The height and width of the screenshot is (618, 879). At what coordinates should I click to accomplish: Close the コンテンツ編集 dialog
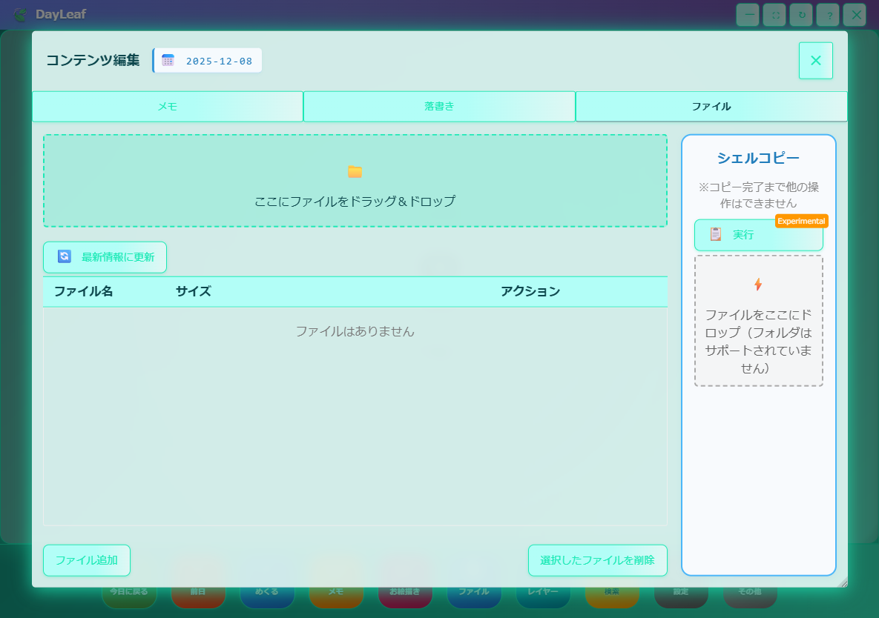click(x=815, y=61)
